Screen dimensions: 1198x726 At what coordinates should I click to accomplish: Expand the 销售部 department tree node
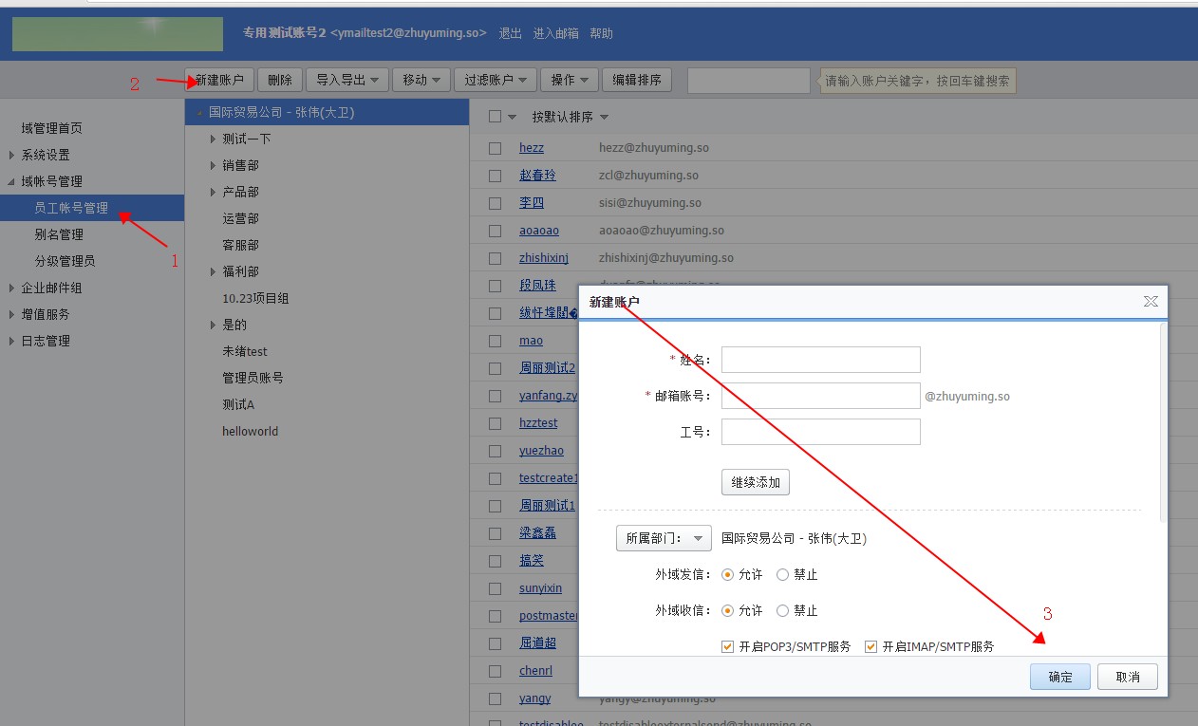tap(214, 166)
